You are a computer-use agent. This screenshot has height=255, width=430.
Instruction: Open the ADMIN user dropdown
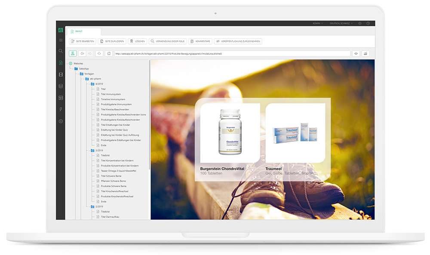[x=318, y=24]
